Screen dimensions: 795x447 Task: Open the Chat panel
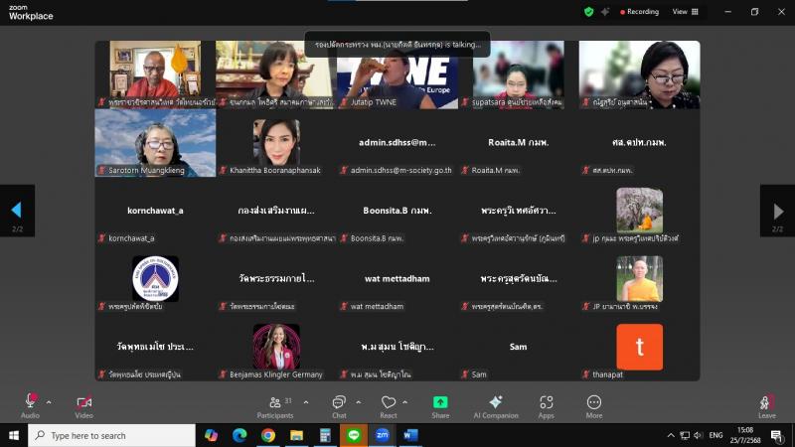[x=339, y=406]
